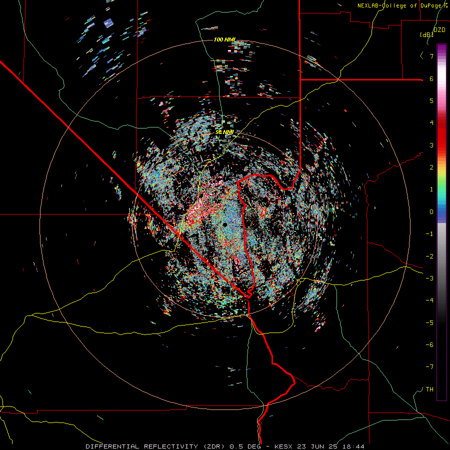Click the 0 value on color scale
Screen dimensions: 450x450
[x=431, y=212]
